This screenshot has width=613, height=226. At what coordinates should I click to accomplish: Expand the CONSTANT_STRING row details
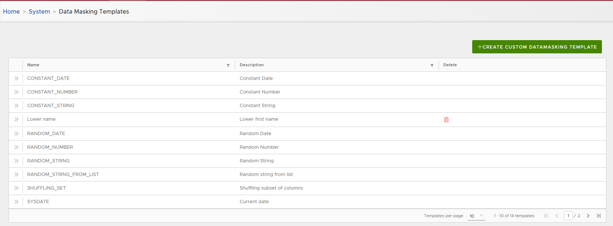coord(16,106)
